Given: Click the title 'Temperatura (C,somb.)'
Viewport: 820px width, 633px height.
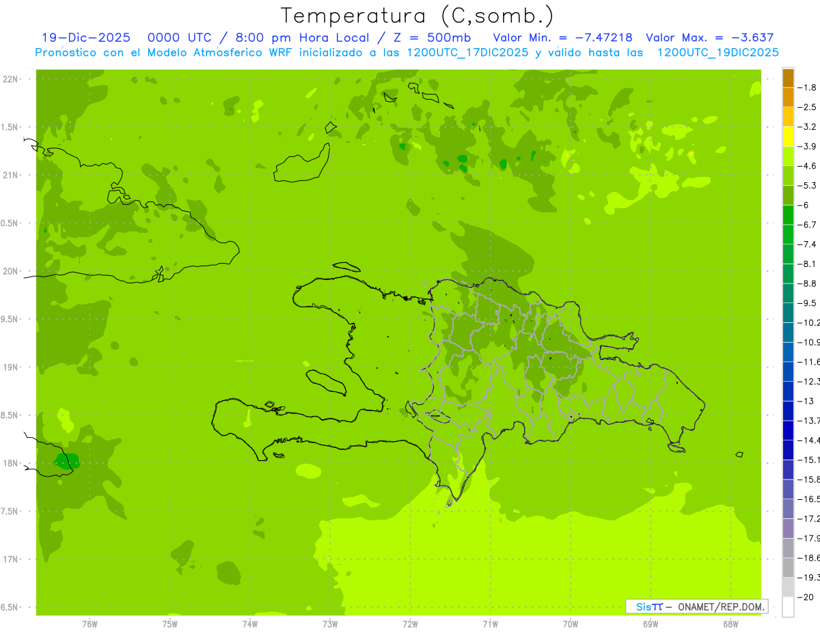Looking at the screenshot, I should [x=417, y=16].
